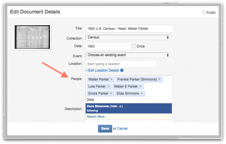Click the Title text field
The width and height of the screenshot is (226, 144).
130,29
